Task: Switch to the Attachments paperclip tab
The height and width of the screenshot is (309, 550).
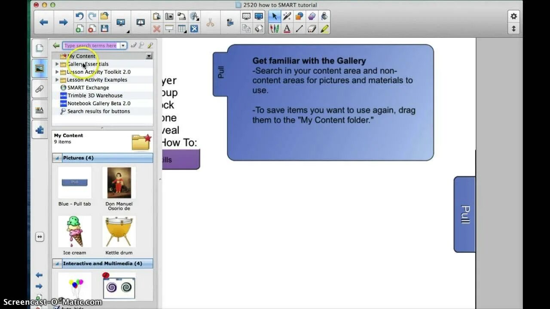Action: [x=40, y=89]
